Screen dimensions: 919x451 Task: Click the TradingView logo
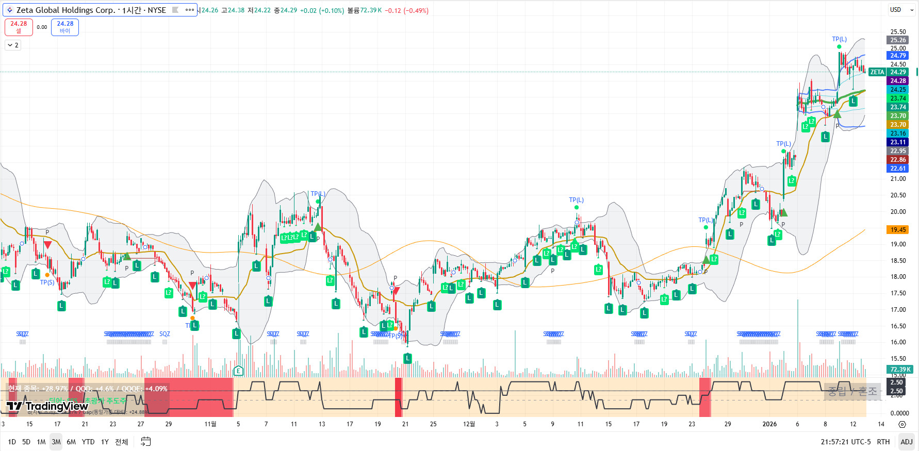(x=47, y=406)
